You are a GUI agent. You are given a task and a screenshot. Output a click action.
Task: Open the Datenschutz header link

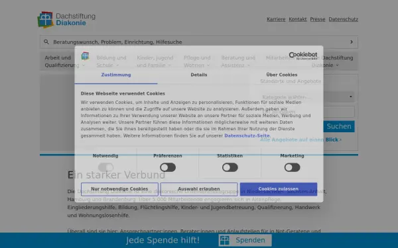pyautogui.click(x=344, y=19)
